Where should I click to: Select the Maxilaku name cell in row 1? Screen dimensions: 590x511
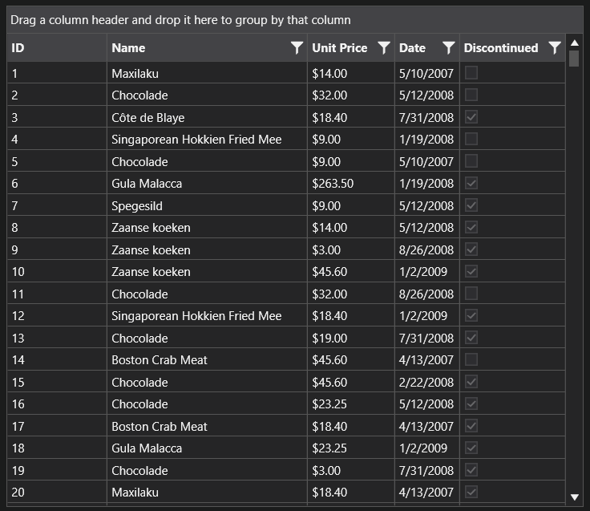tap(207, 73)
